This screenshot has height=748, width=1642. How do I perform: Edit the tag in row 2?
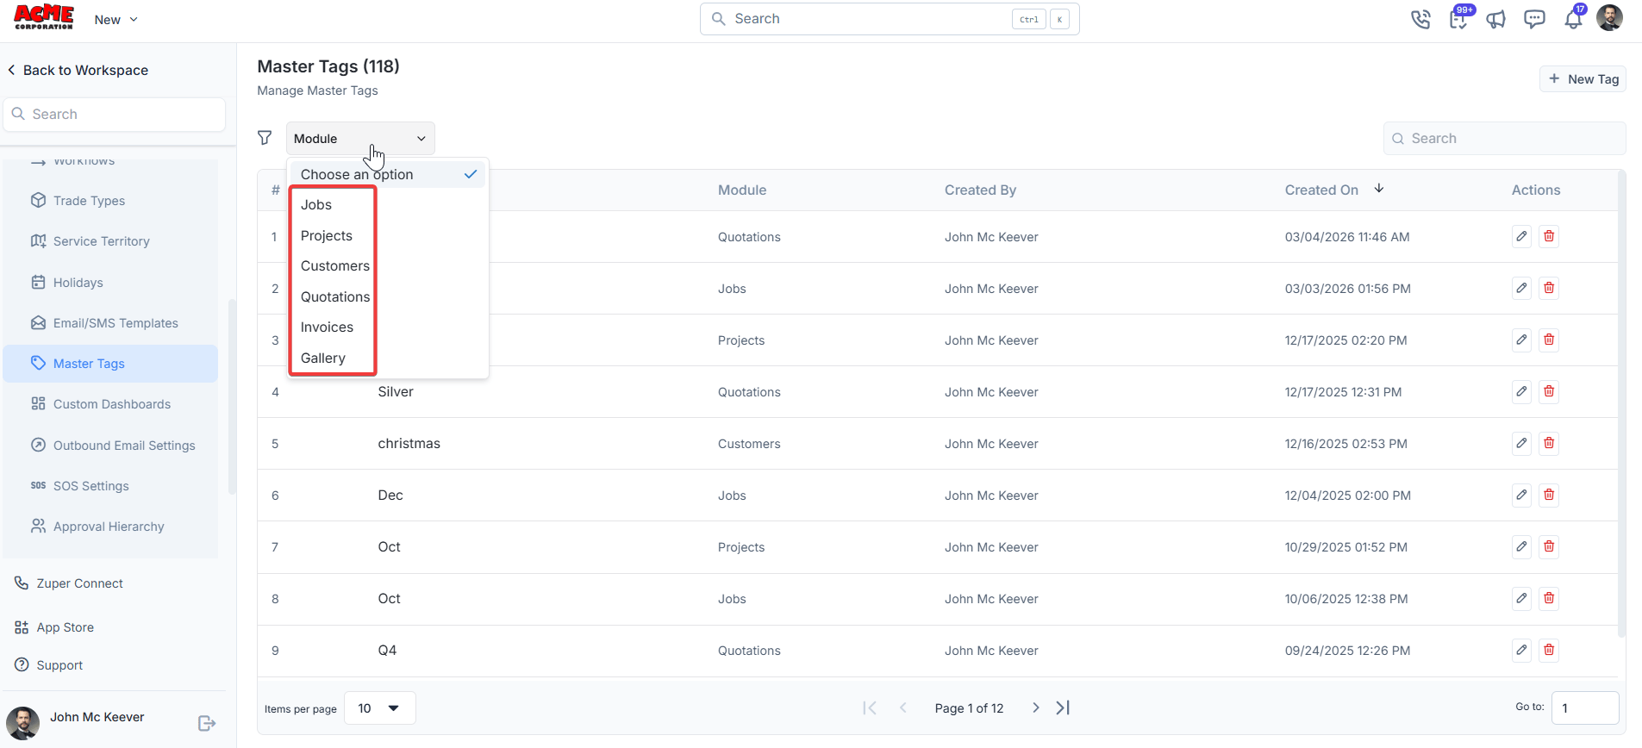[1521, 288]
